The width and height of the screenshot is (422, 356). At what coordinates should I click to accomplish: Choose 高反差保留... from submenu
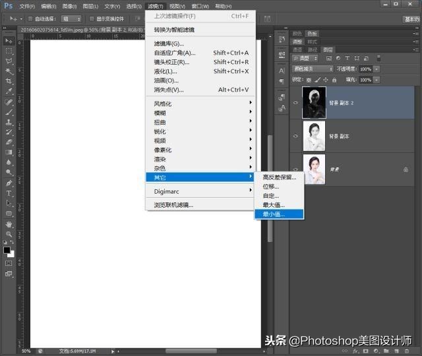tap(279, 177)
